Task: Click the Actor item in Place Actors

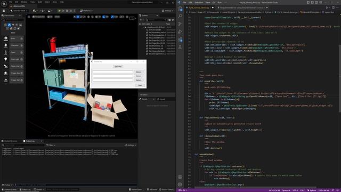Action: [17, 38]
